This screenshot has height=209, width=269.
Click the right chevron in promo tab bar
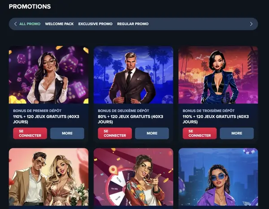tap(251, 24)
